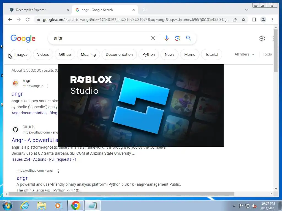Click the Google logo

tap(23, 38)
